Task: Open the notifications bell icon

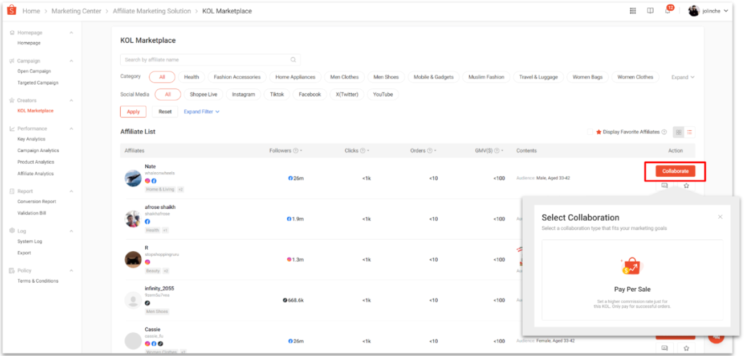Action: pos(667,11)
